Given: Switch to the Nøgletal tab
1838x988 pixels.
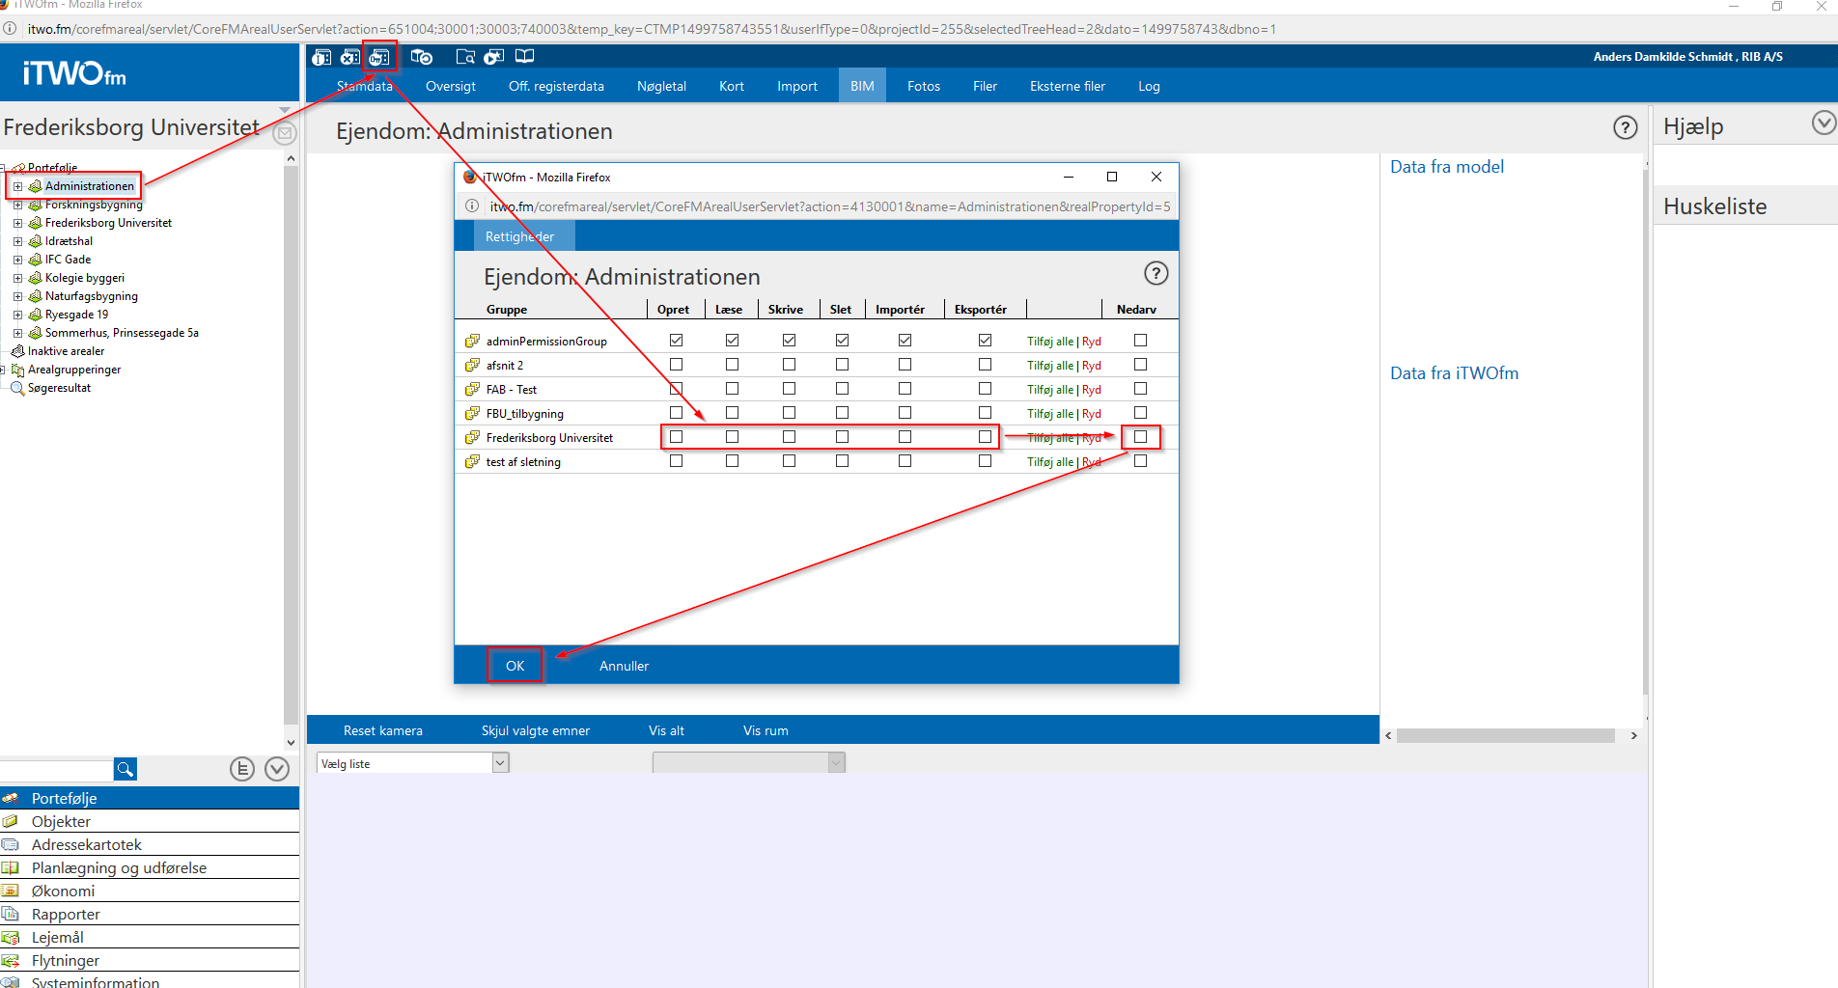Looking at the screenshot, I should click(x=661, y=86).
